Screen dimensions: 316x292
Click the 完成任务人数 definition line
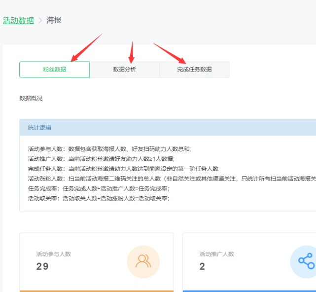click(x=123, y=169)
